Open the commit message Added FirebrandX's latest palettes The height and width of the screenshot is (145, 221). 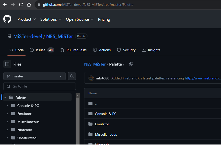point(148,78)
